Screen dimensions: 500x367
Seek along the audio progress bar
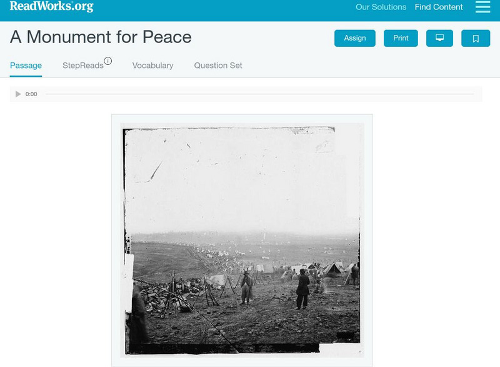tap(259, 94)
